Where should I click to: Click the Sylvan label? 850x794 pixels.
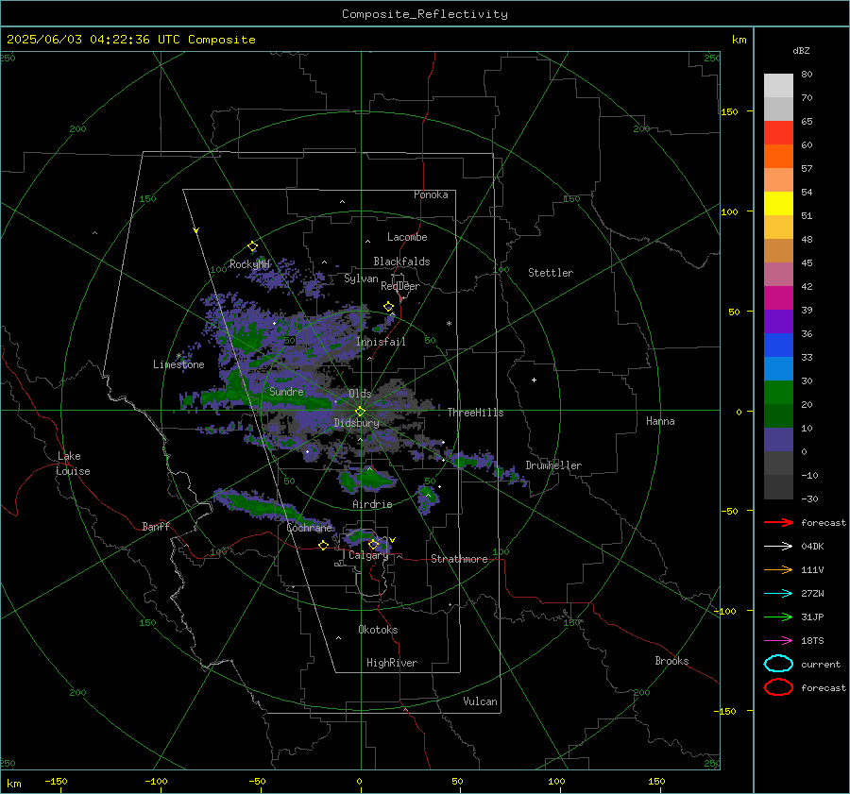pyautogui.click(x=361, y=279)
